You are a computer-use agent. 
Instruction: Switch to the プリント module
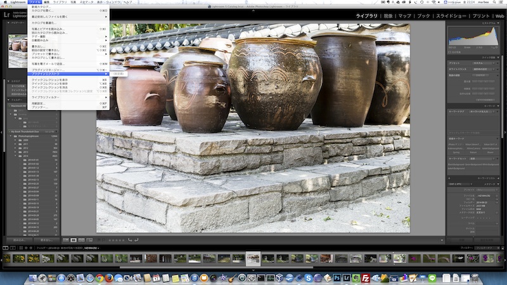(481, 16)
